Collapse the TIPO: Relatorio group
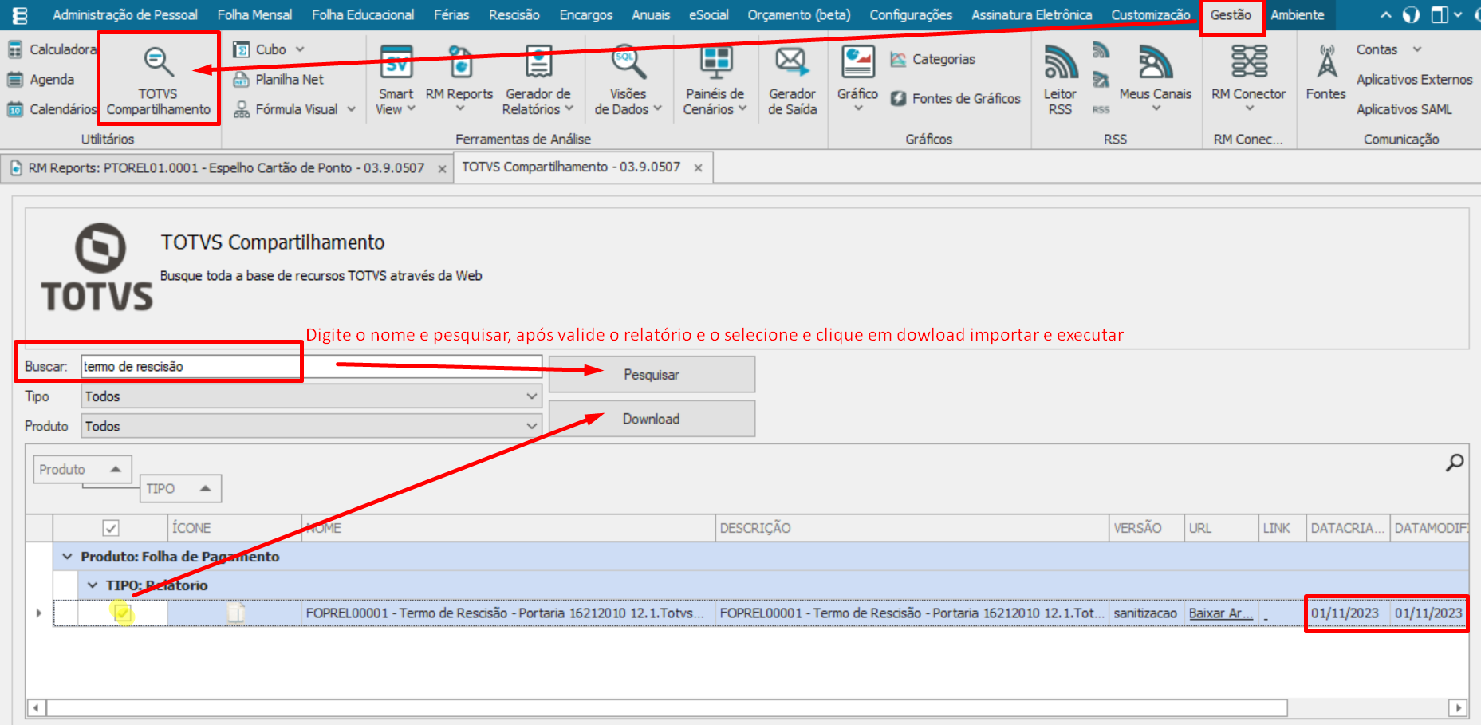This screenshot has width=1481, height=725. point(93,585)
